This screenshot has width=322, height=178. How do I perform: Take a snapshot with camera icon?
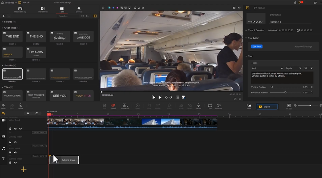click(x=234, y=8)
